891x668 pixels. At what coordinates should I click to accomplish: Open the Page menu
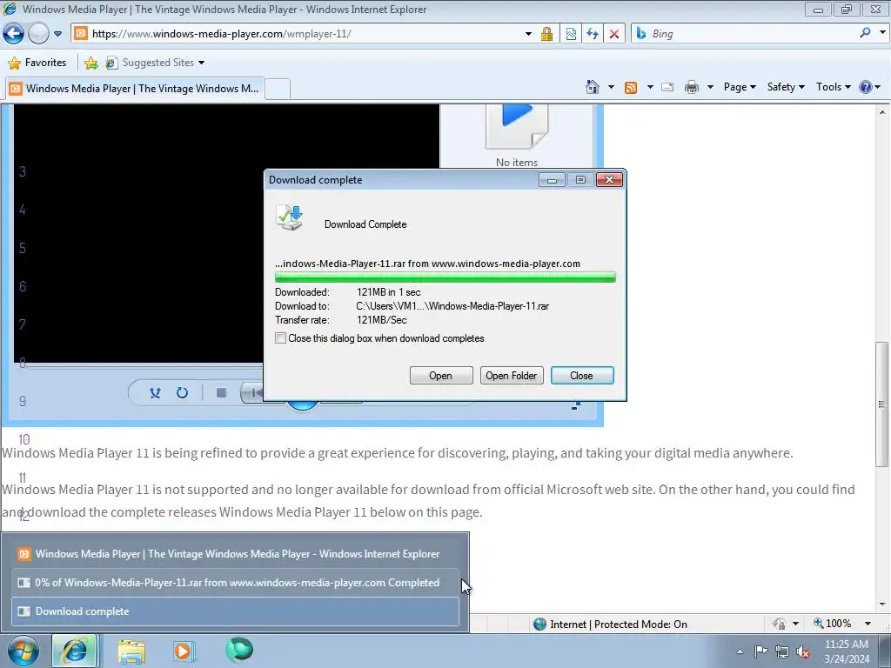(x=740, y=87)
